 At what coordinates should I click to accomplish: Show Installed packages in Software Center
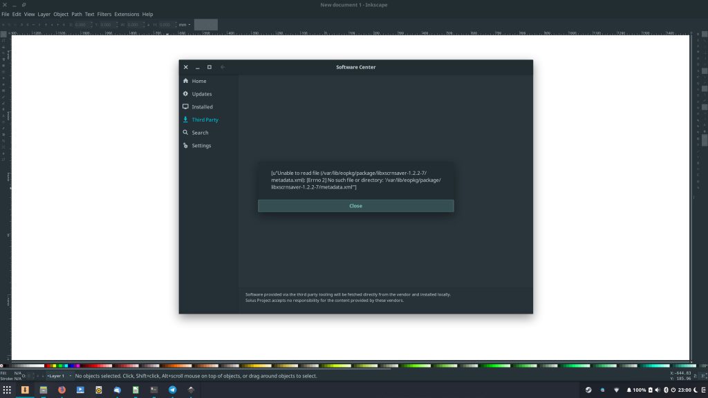click(198, 107)
